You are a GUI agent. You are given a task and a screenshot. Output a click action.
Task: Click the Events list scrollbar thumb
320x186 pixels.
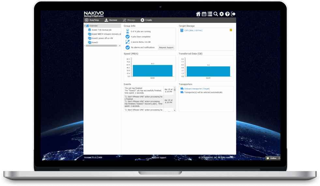(x=174, y=90)
